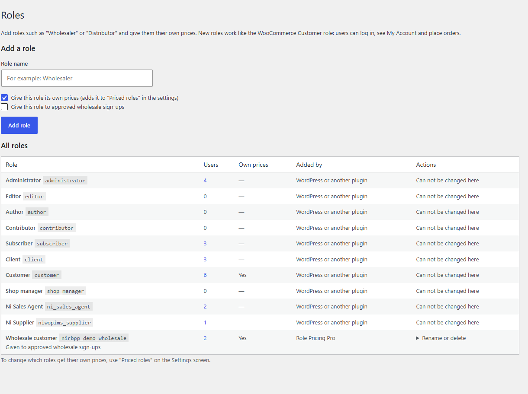Click the 'Ni Supplier' role name

(x=20, y=323)
